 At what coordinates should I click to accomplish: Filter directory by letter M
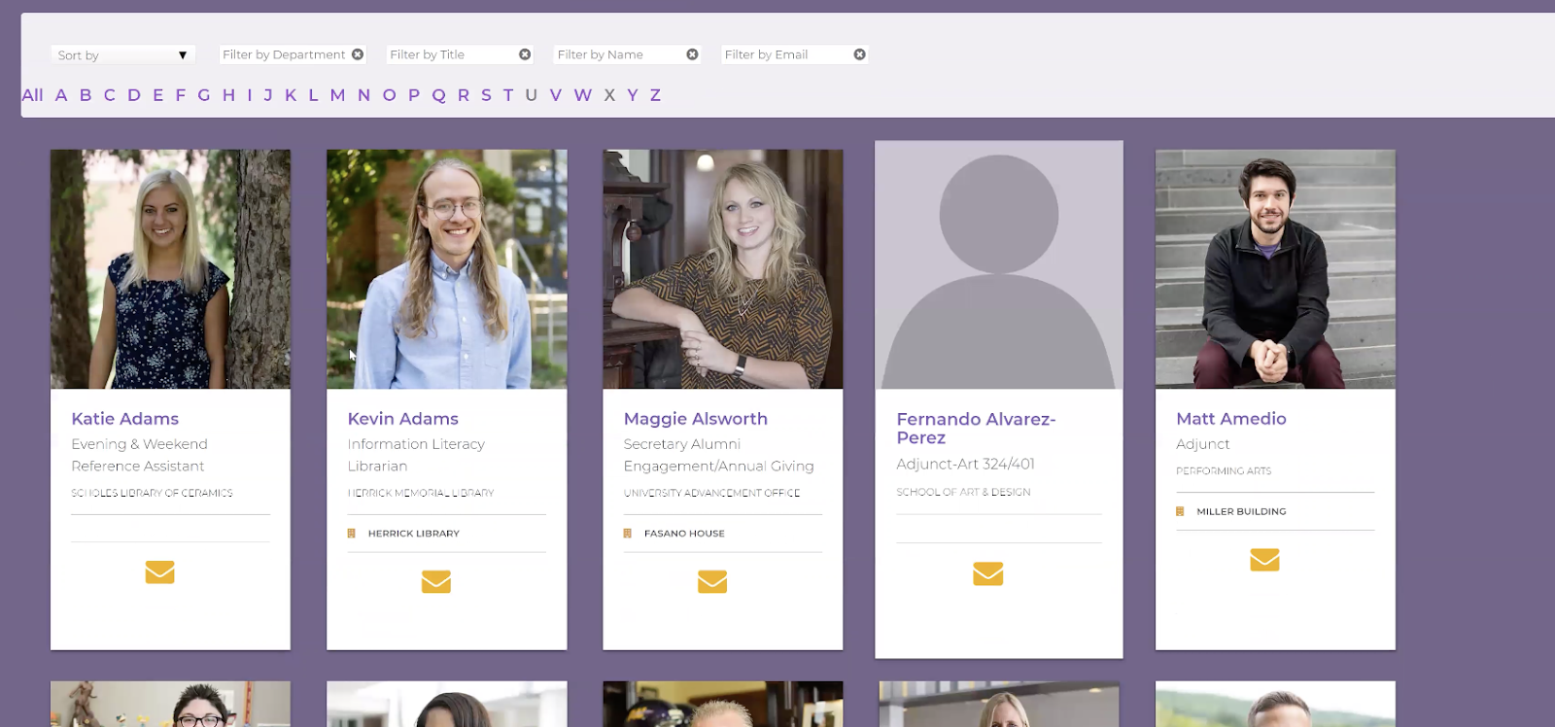(x=337, y=95)
